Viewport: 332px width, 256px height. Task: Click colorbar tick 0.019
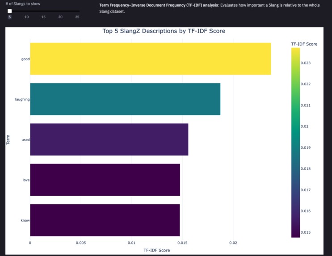pos(306,147)
